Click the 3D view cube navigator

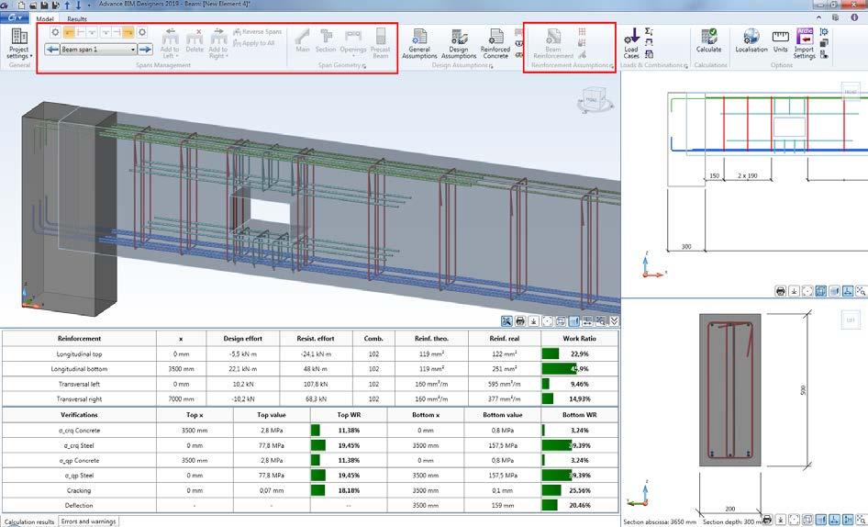coord(595,101)
